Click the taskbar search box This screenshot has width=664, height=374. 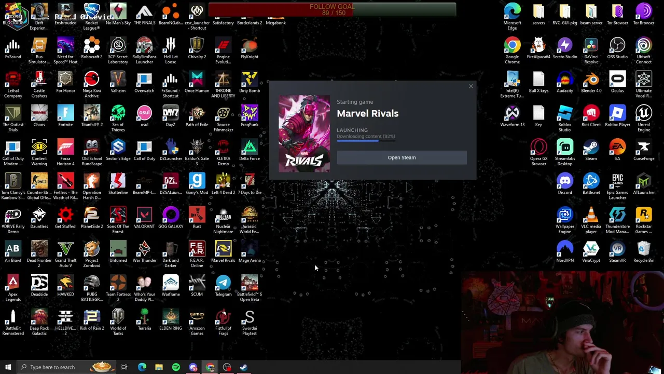coord(66,367)
